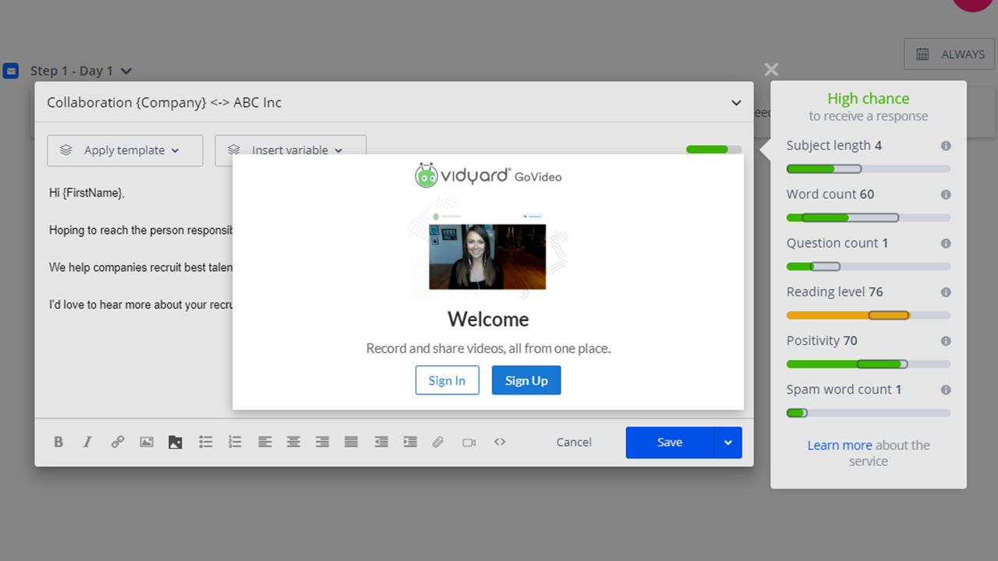Viewport: 998px width, 561px height.
Task: Toggle italic formatting in the email toolbar
Action: point(87,442)
